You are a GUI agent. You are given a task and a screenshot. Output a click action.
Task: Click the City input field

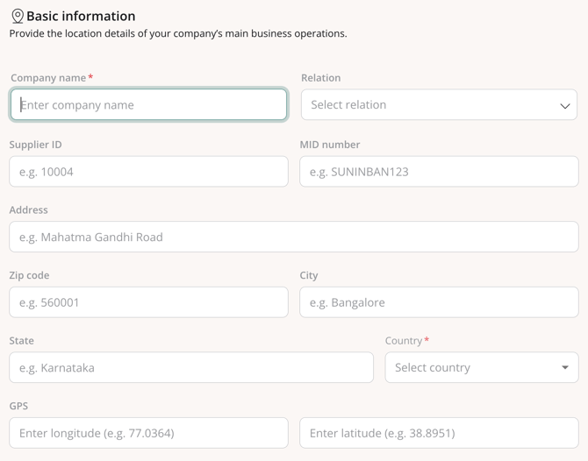click(438, 302)
